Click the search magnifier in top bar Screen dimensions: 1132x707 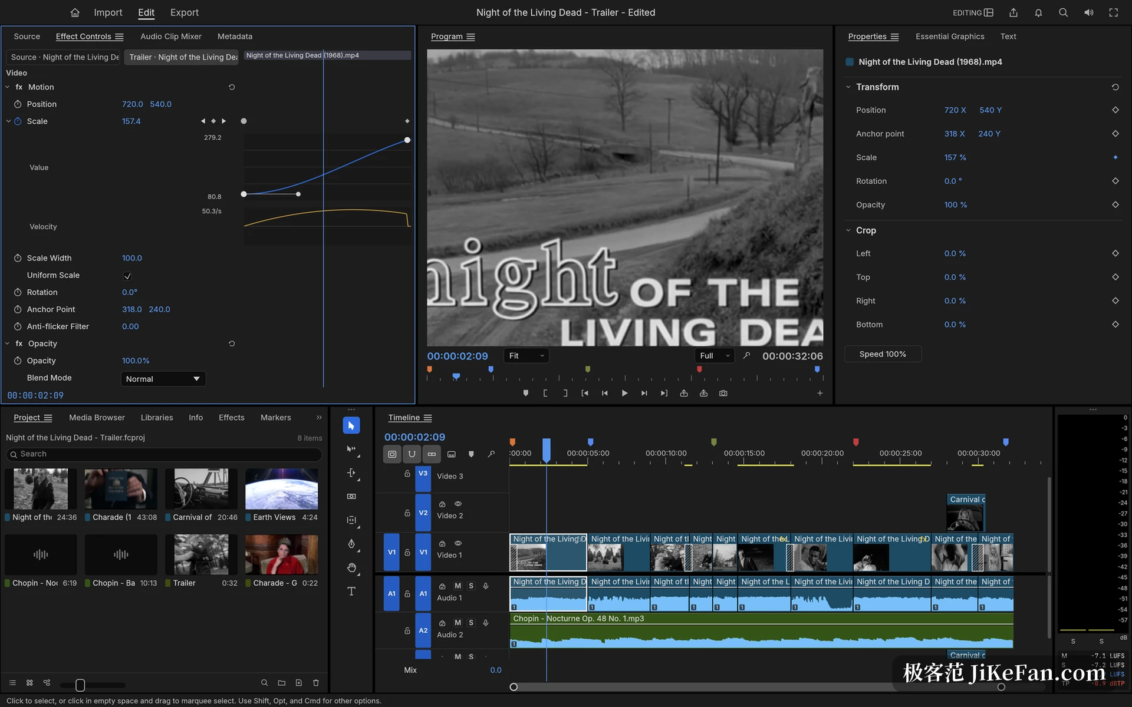pyautogui.click(x=1063, y=12)
